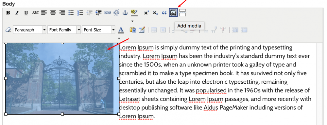Open the text color picker arrow

(119, 38)
